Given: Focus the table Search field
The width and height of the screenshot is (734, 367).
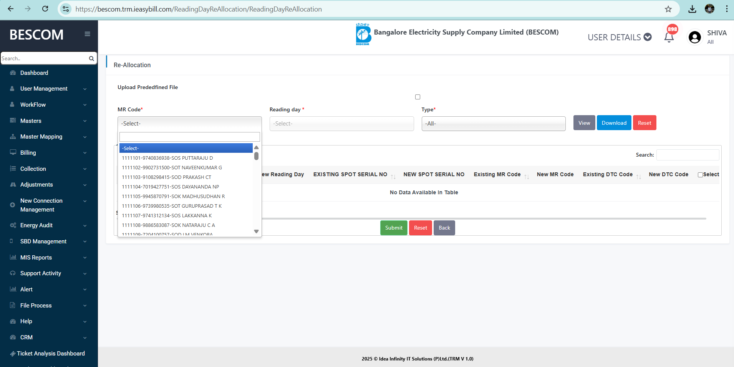Looking at the screenshot, I should point(688,155).
